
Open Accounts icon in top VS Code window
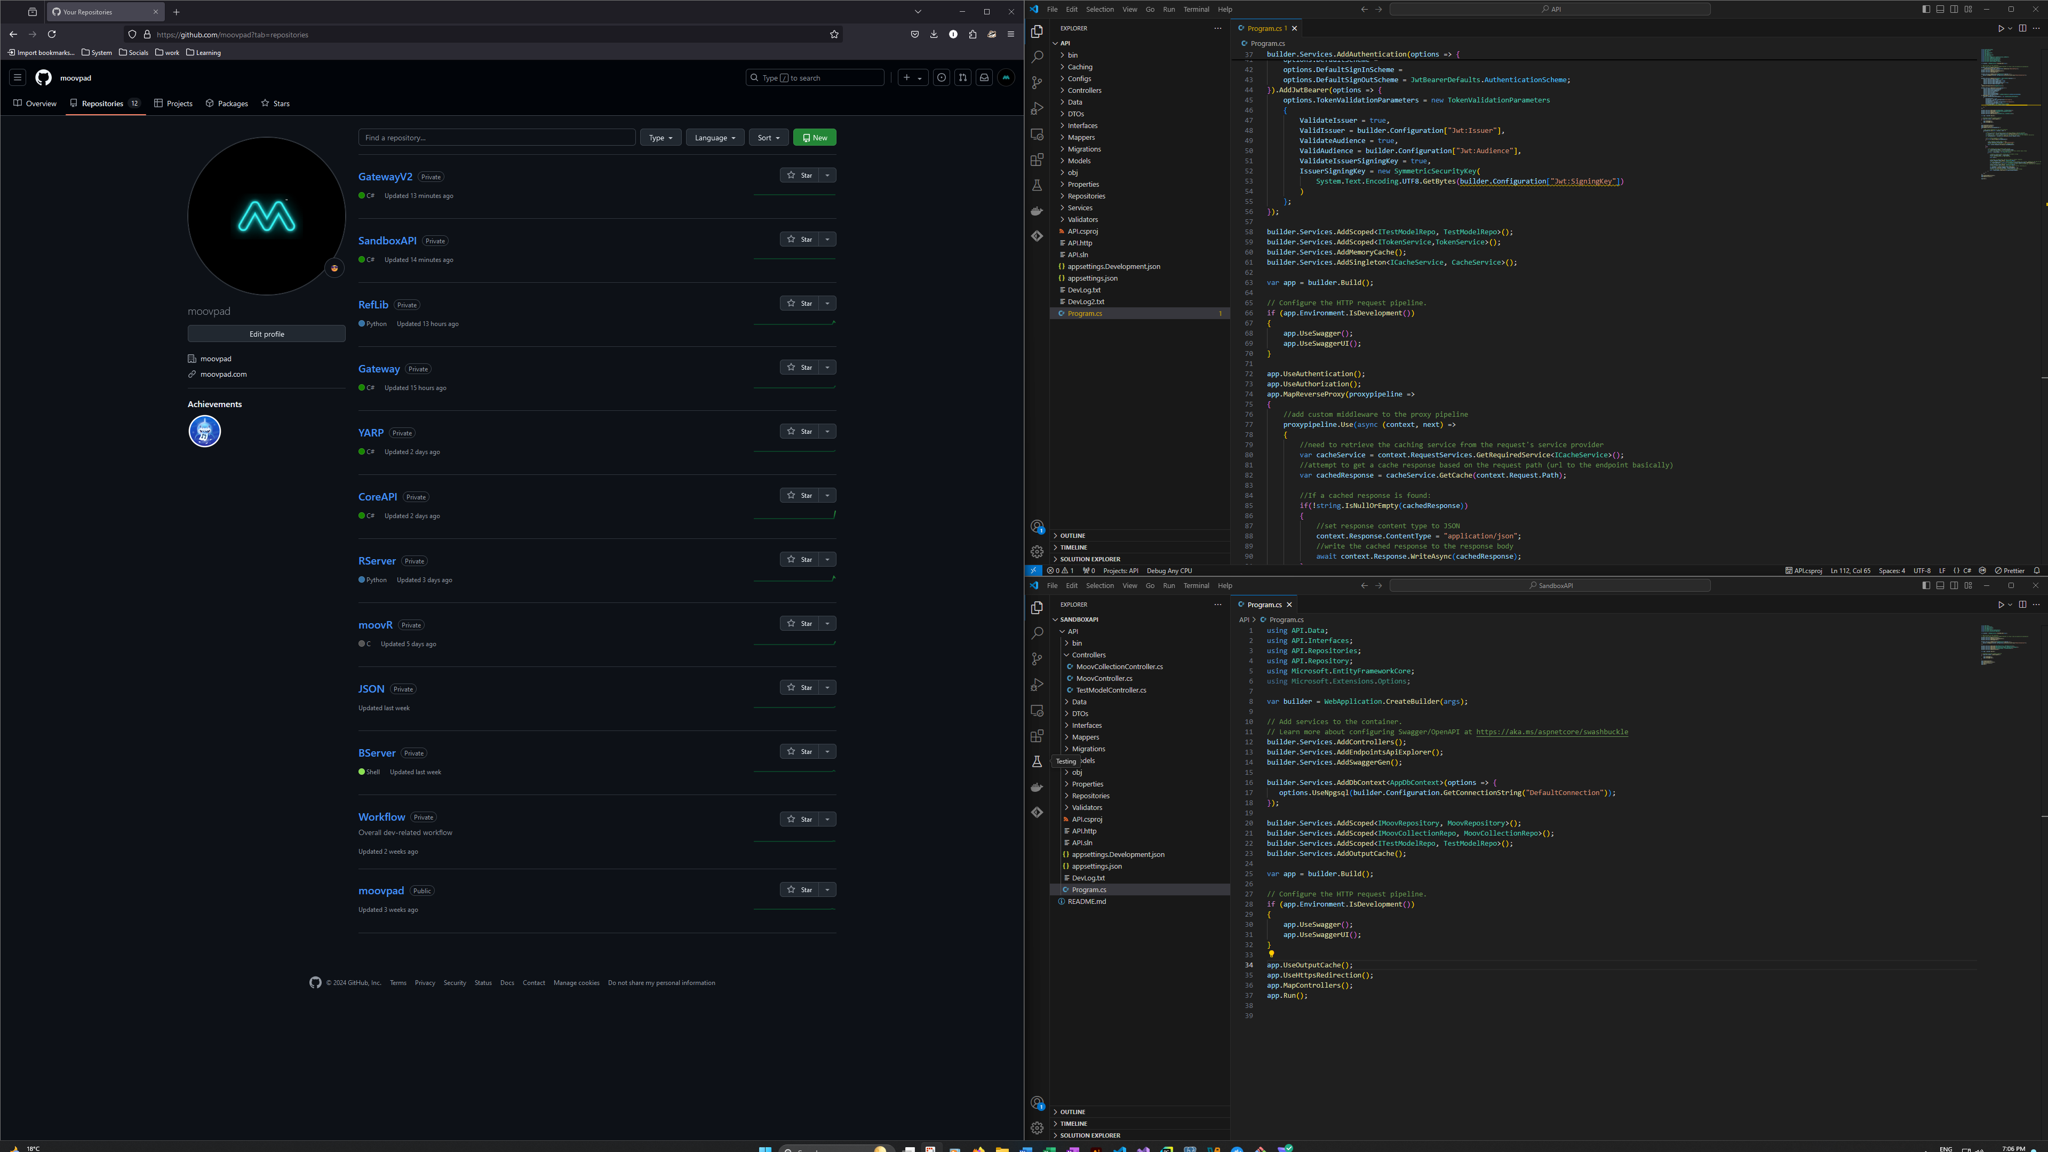(1037, 526)
